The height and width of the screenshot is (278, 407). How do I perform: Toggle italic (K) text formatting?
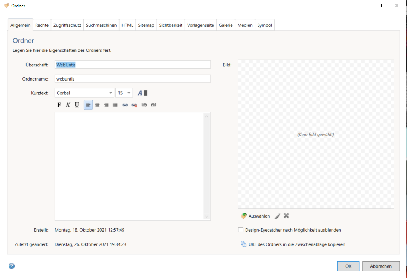(x=68, y=105)
